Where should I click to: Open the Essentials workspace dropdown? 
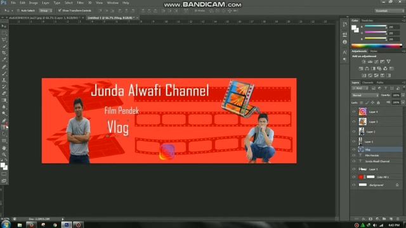[389, 11]
